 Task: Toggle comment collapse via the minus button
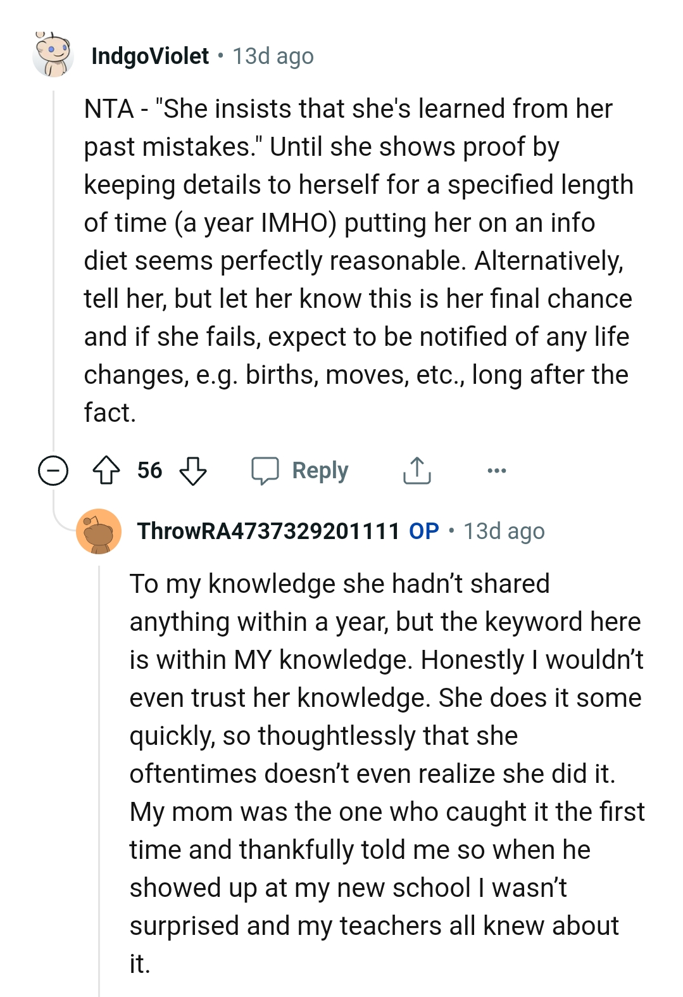tap(52, 470)
